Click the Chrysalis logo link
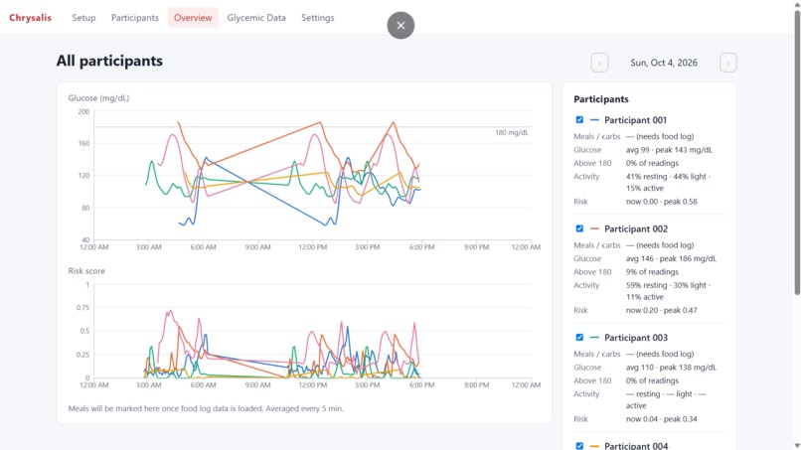The width and height of the screenshot is (801, 450). (30, 17)
